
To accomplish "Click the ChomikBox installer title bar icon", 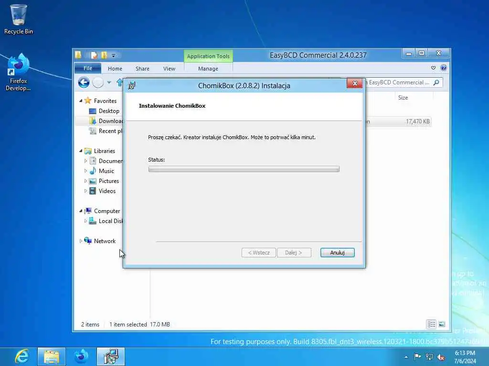I will point(132,85).
